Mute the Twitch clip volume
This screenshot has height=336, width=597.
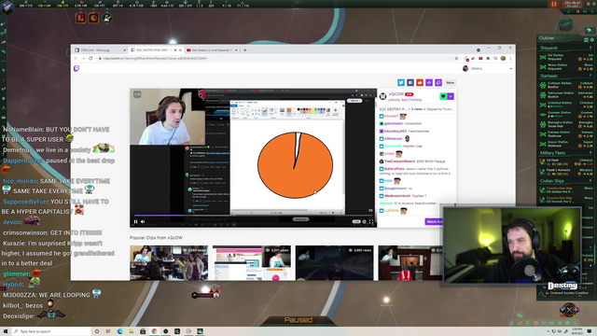(143, 222)
